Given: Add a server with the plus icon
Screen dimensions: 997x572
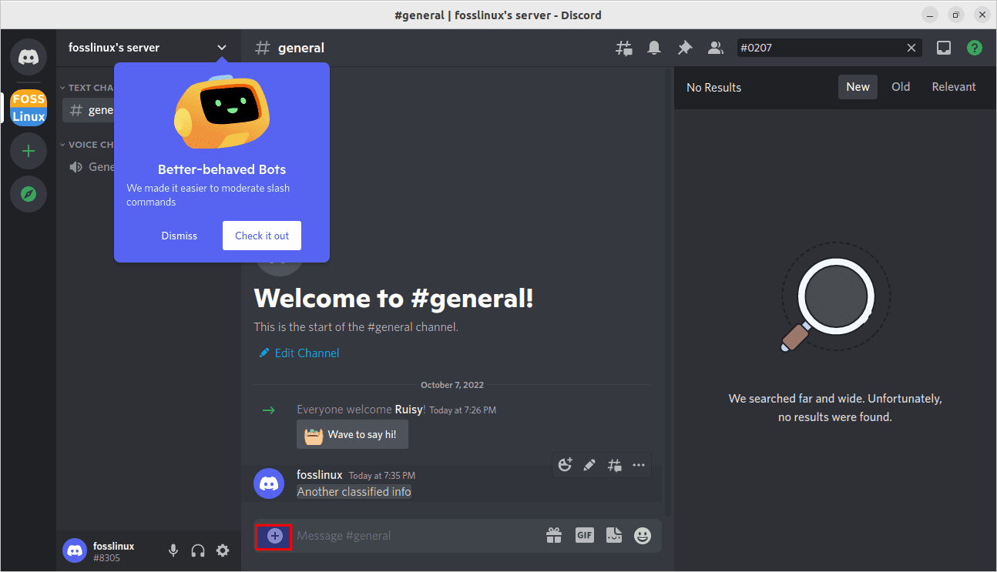Looking at the screenshot, I should coord(29,151).
